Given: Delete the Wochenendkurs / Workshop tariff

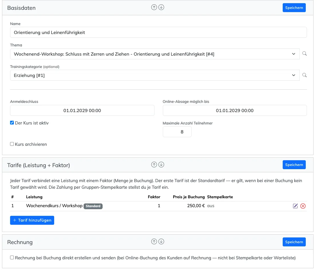Looking at the screenshot, I should 303,206.
